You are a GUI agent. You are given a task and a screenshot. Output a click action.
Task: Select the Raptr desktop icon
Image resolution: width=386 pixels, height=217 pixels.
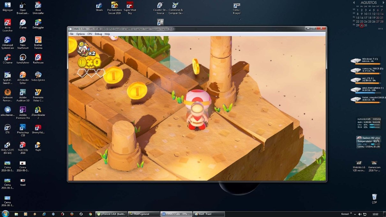tap(38, 146)
